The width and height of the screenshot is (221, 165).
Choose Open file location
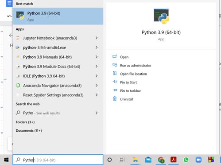pyautogui.click(x=133, y=74)
